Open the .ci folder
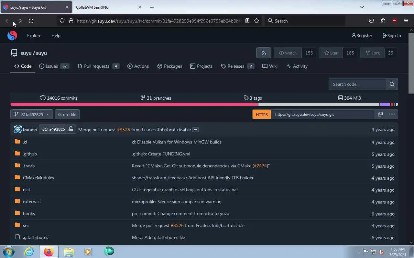 [25, 142]
